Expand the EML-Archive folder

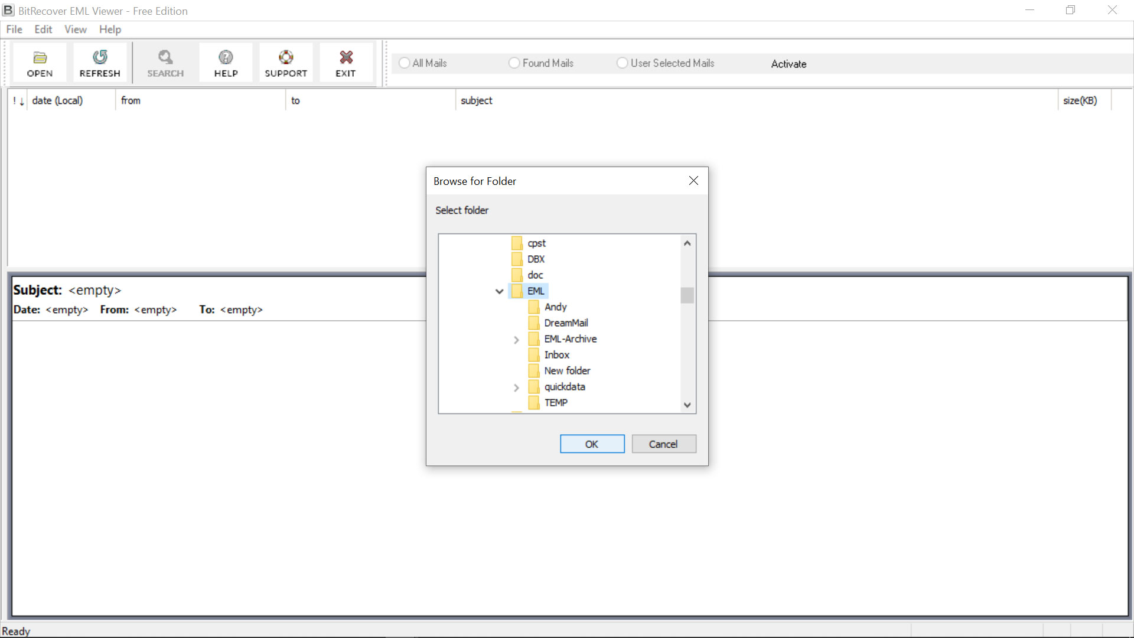click(516, 340)
